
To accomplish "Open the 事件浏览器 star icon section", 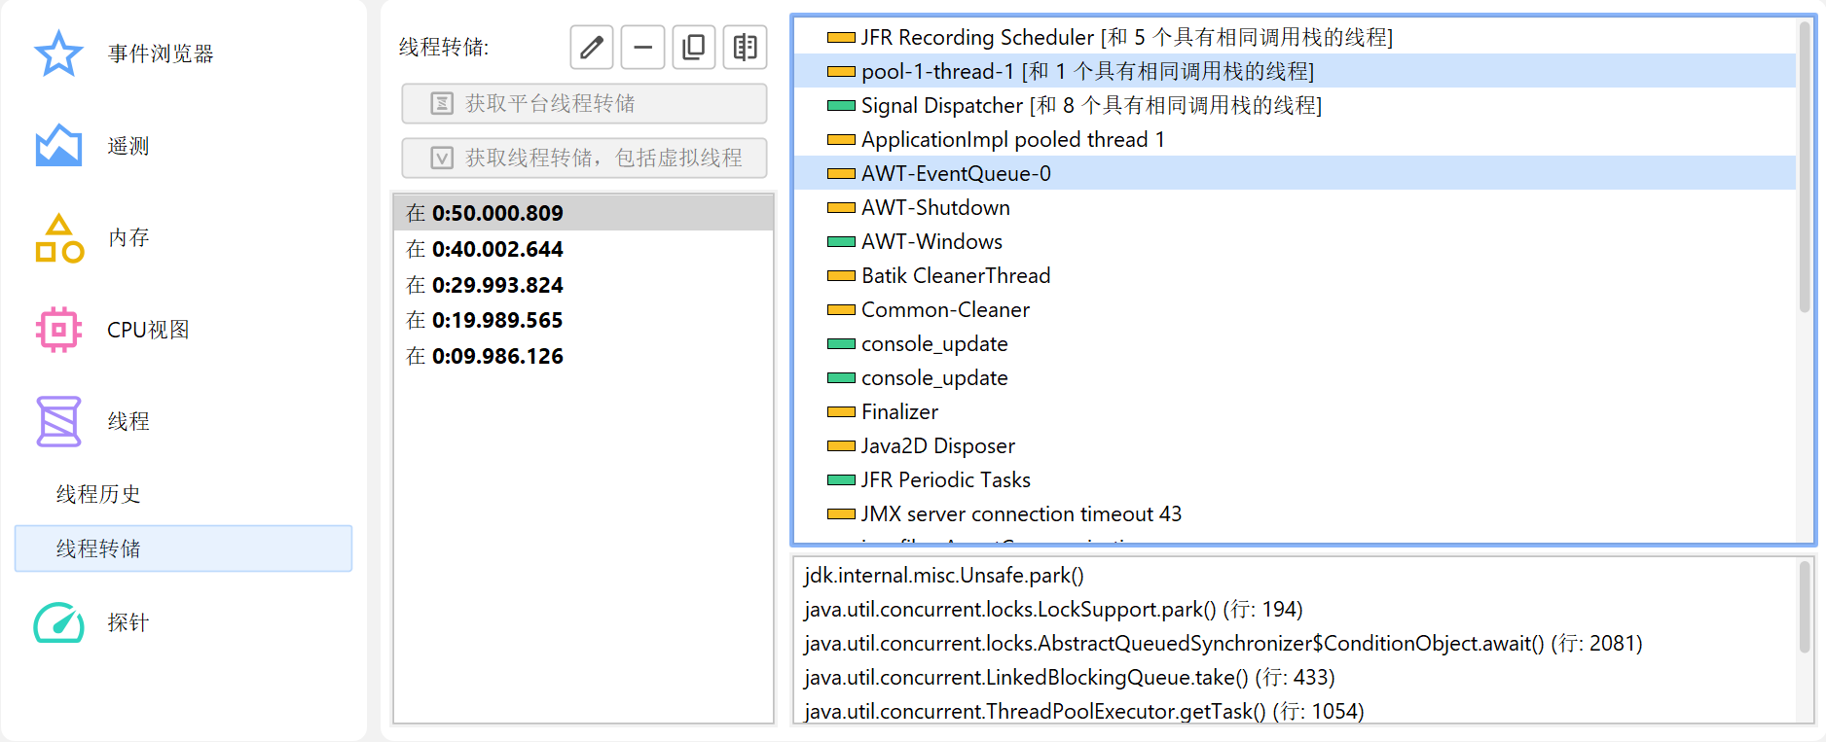I will pyautogui.click(x=58, y=53).
